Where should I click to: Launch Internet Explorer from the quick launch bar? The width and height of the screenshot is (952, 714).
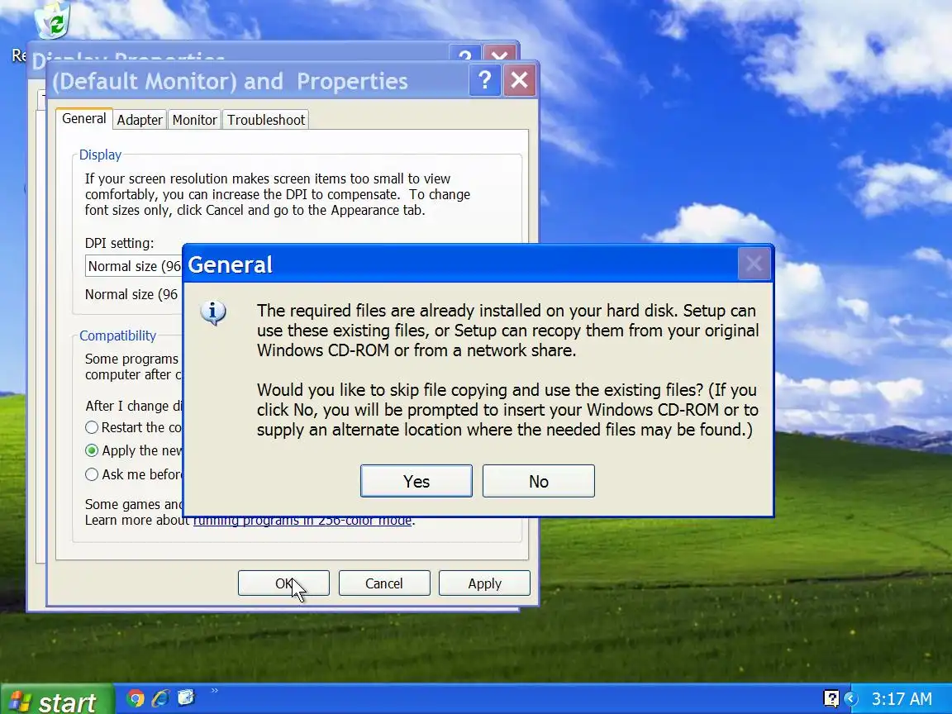pyautogui.click(x=161, y=698)
